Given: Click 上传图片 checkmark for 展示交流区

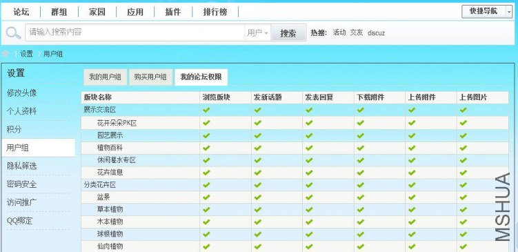Looking at the screenshot, I should [x=463, y=110].
